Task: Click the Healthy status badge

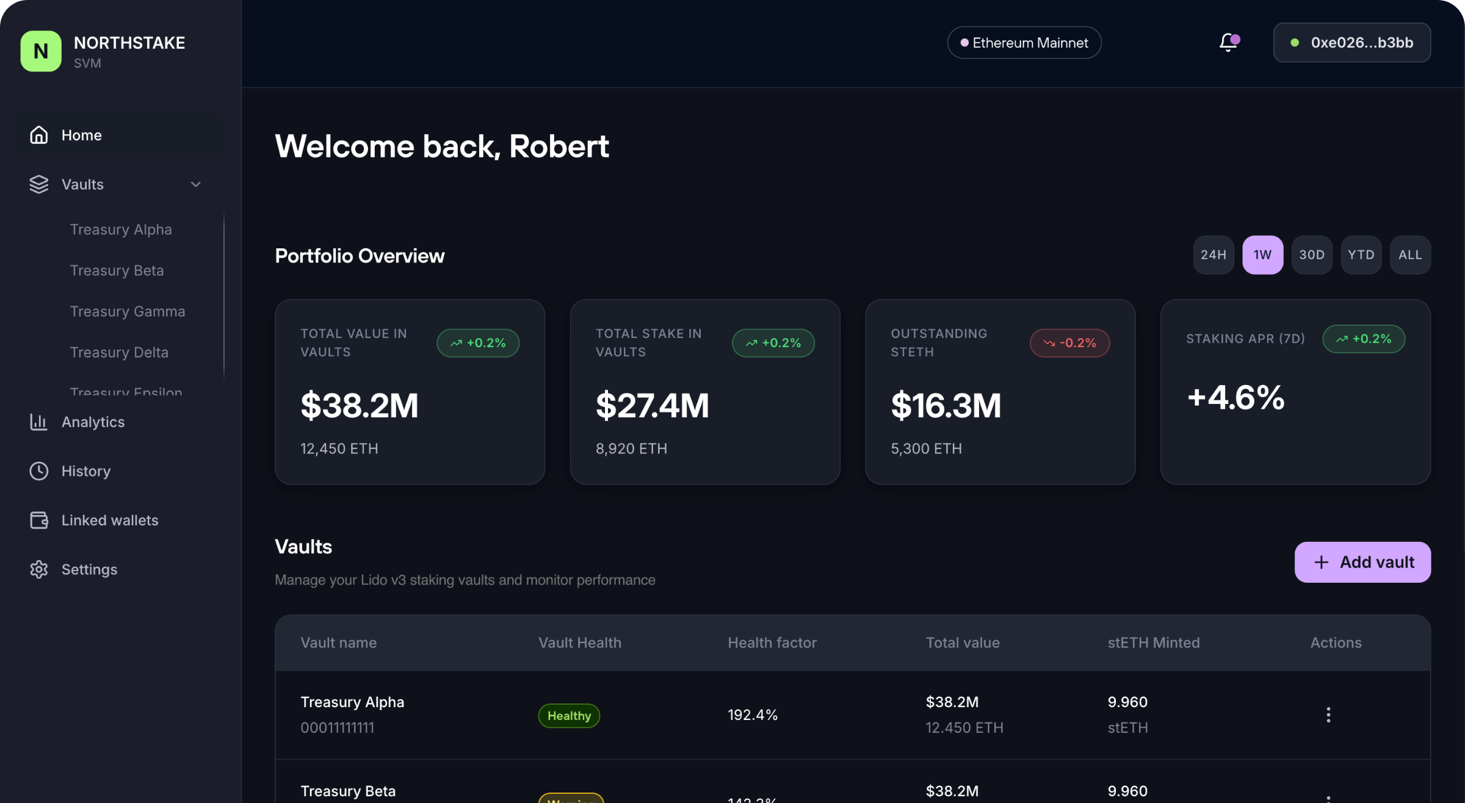Action: [x=569, y=715]
